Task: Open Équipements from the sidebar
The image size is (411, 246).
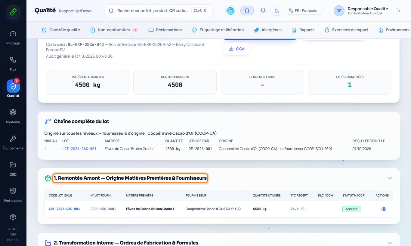Action: point(13,142)
